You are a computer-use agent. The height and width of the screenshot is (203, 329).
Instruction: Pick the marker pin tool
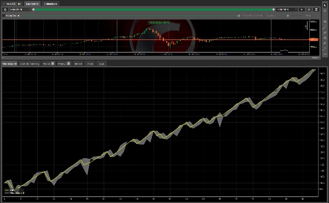tap(325, 43)
